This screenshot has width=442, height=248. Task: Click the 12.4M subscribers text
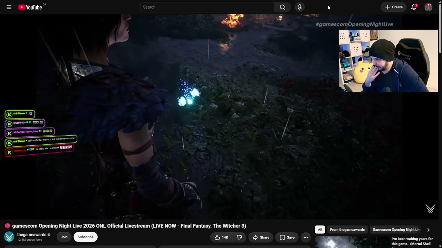pyautogui.click(x=30, y=240)
